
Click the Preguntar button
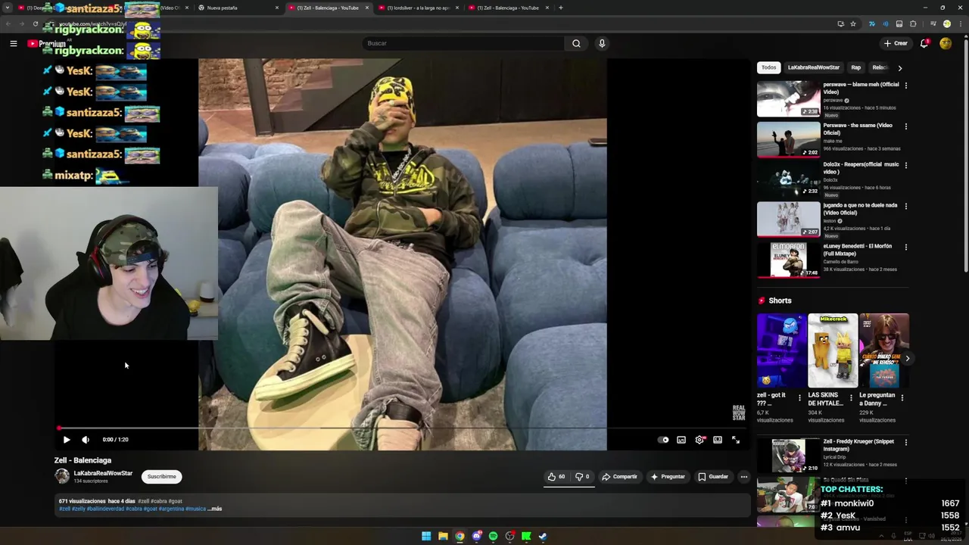(x=668, y=477)
